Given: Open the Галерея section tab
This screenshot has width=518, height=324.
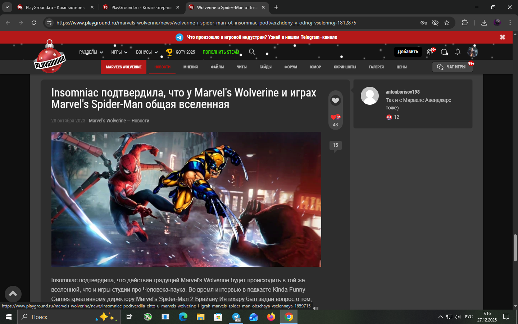Looking at the screenshot, I should tap(376, 67).
